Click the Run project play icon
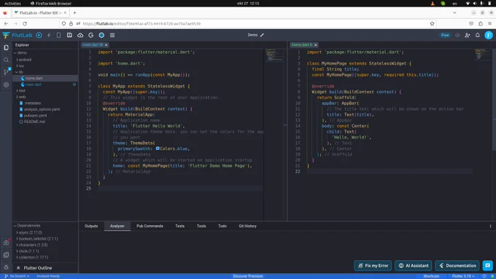Screen dimensions: 496x279 point(39,35)
